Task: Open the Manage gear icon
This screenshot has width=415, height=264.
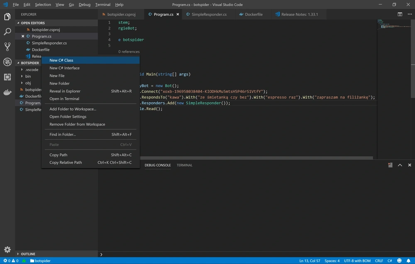Action: point(7,249)
